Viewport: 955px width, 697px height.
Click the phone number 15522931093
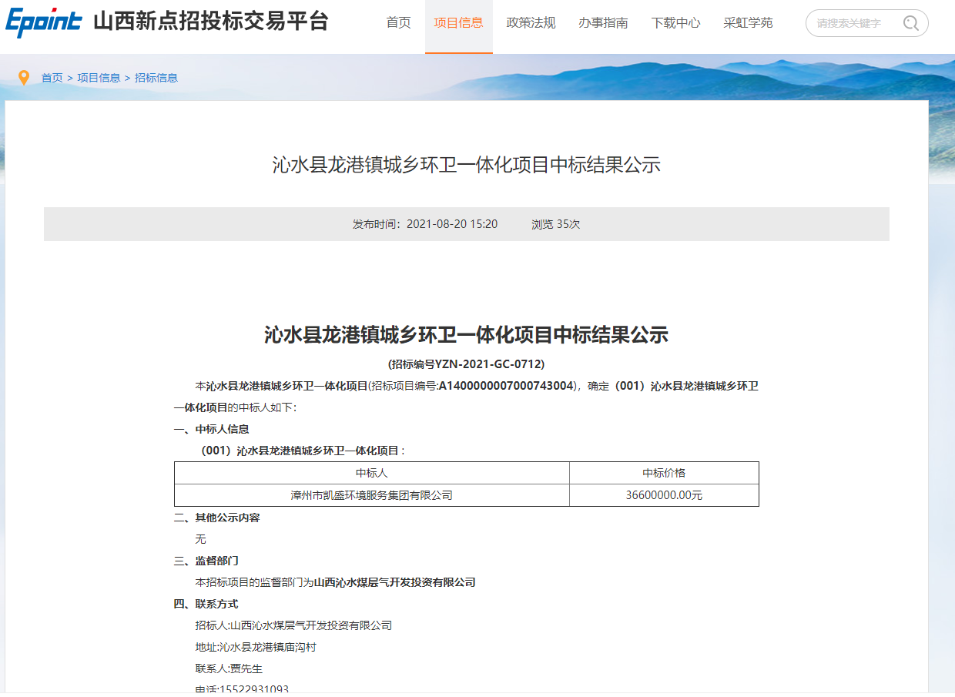point(254,689)
